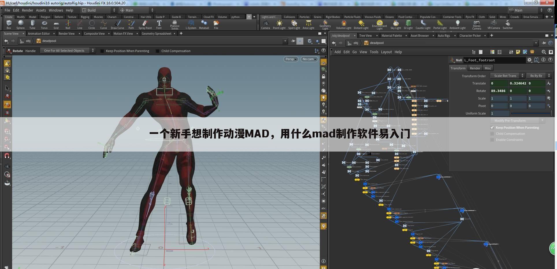Add an Environment Light

tap(379, 25)
